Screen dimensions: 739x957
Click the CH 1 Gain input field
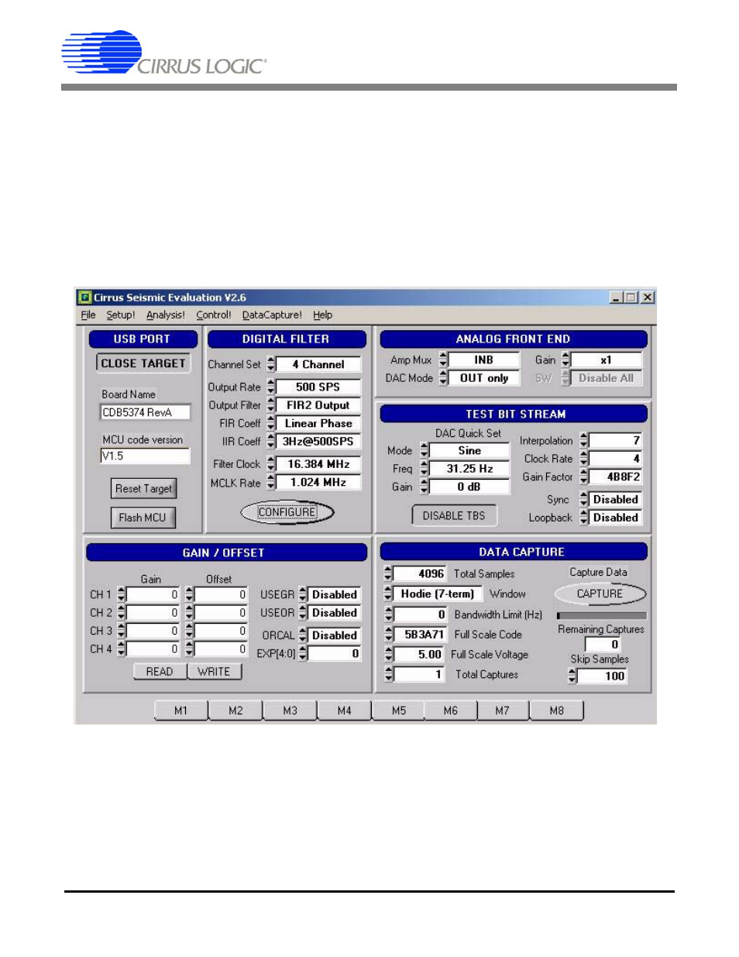153,595
